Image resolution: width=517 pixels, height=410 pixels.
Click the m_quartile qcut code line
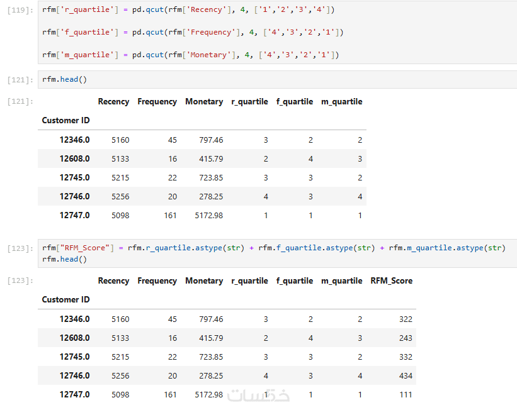point(191,55)
